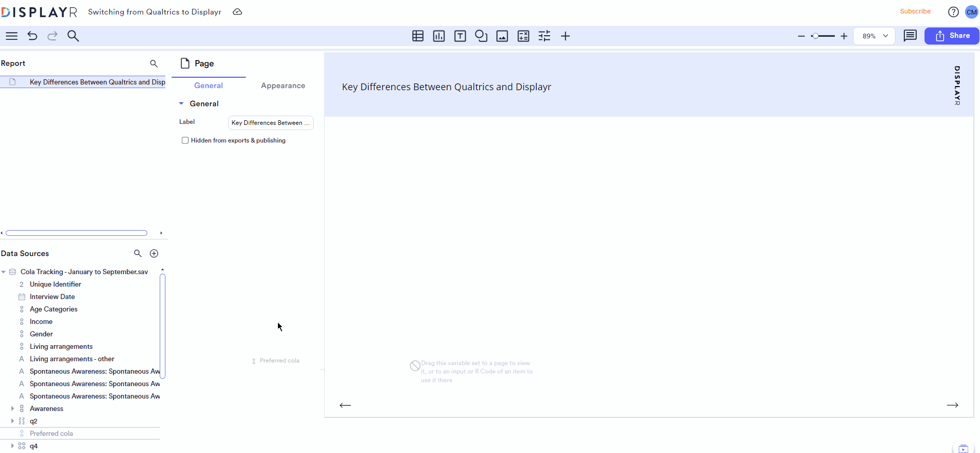
Task: Insert a shape from the toolbar
Action: coord(481,36)
